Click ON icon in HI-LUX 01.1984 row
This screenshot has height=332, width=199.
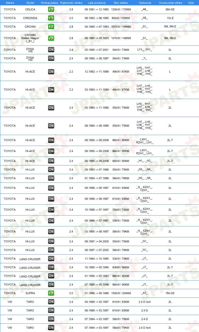51,178
